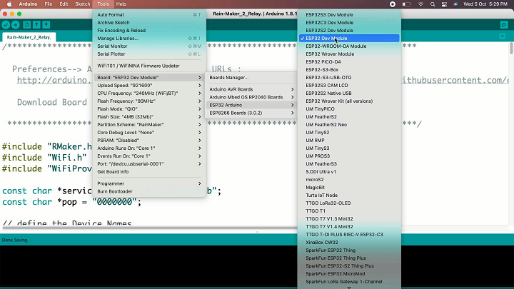The height and width of the screenshot is (289, 514).
Task: Open the Serial Monitor magnifier icon
Action: (x=504, y=25)
